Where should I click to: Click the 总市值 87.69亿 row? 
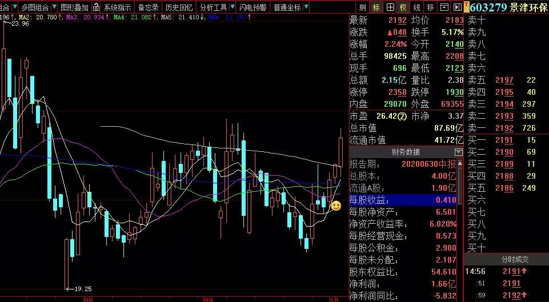coord(407,128)
